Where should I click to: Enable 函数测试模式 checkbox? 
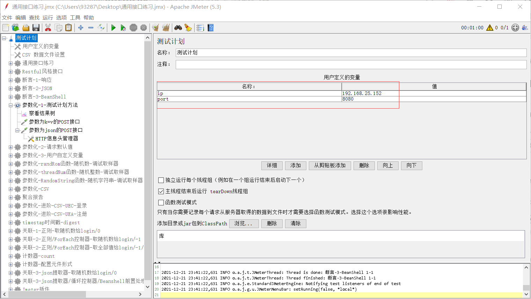click(161, 203)
